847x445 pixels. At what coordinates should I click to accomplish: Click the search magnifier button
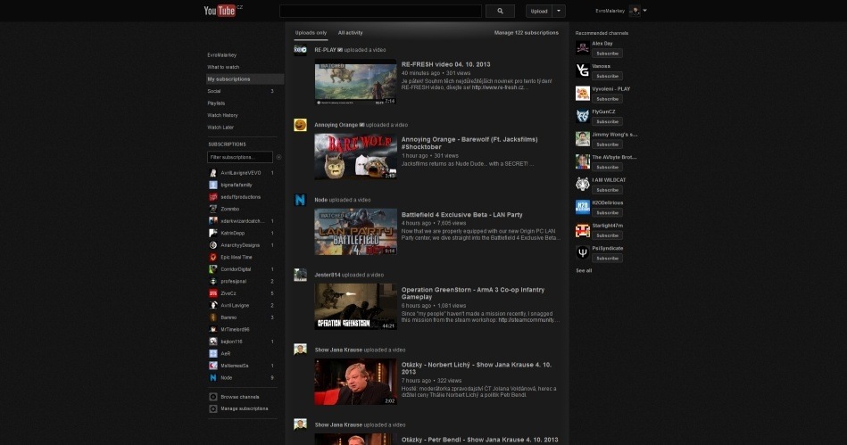[500, 11]
